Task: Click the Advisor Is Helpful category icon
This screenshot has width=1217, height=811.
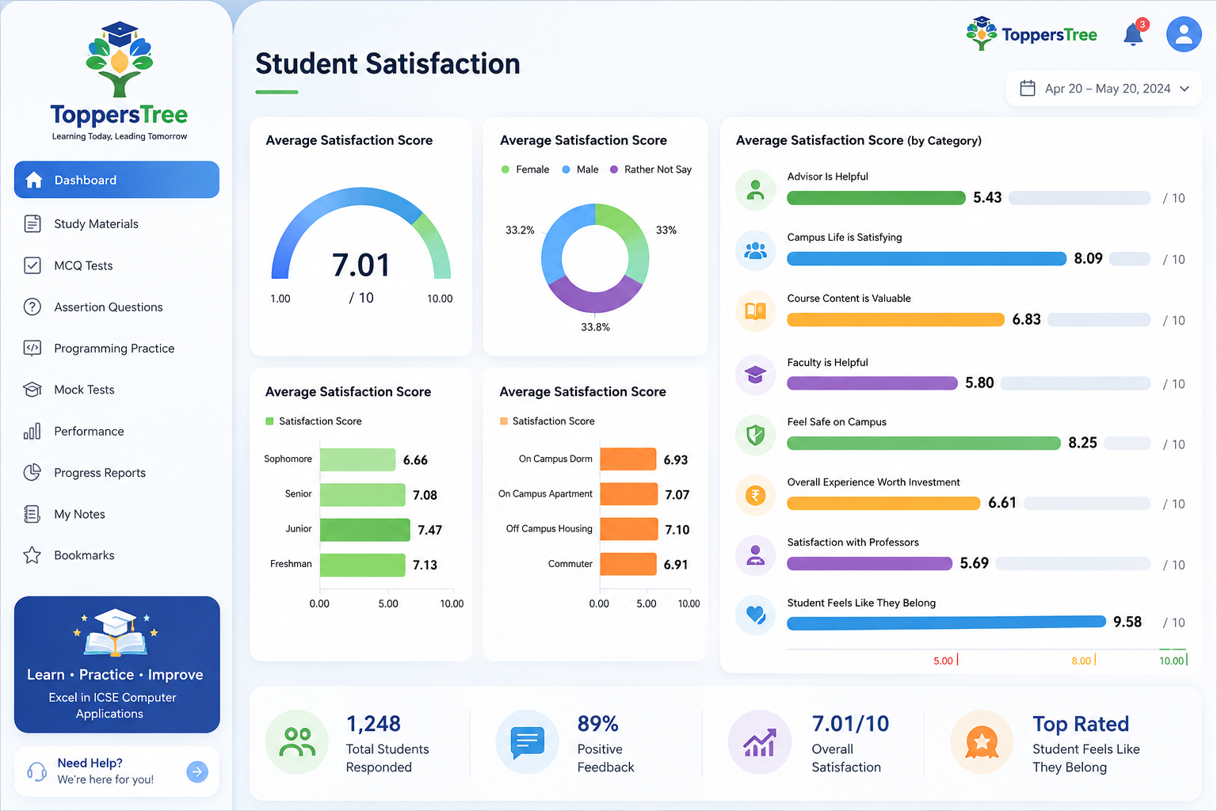Action: point(756,190)
